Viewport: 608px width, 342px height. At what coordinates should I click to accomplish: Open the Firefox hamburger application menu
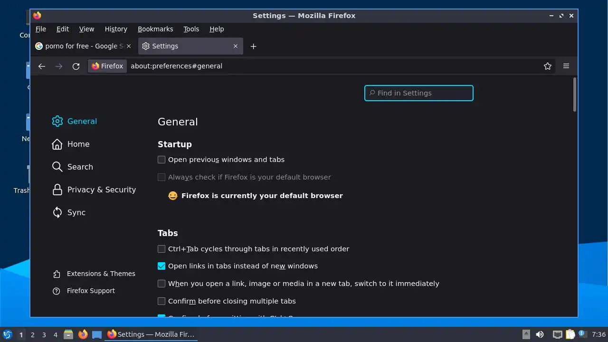click(x=566, y=66)
